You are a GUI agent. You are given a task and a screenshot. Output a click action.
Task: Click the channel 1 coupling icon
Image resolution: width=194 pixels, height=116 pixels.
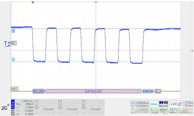point(13,107)
